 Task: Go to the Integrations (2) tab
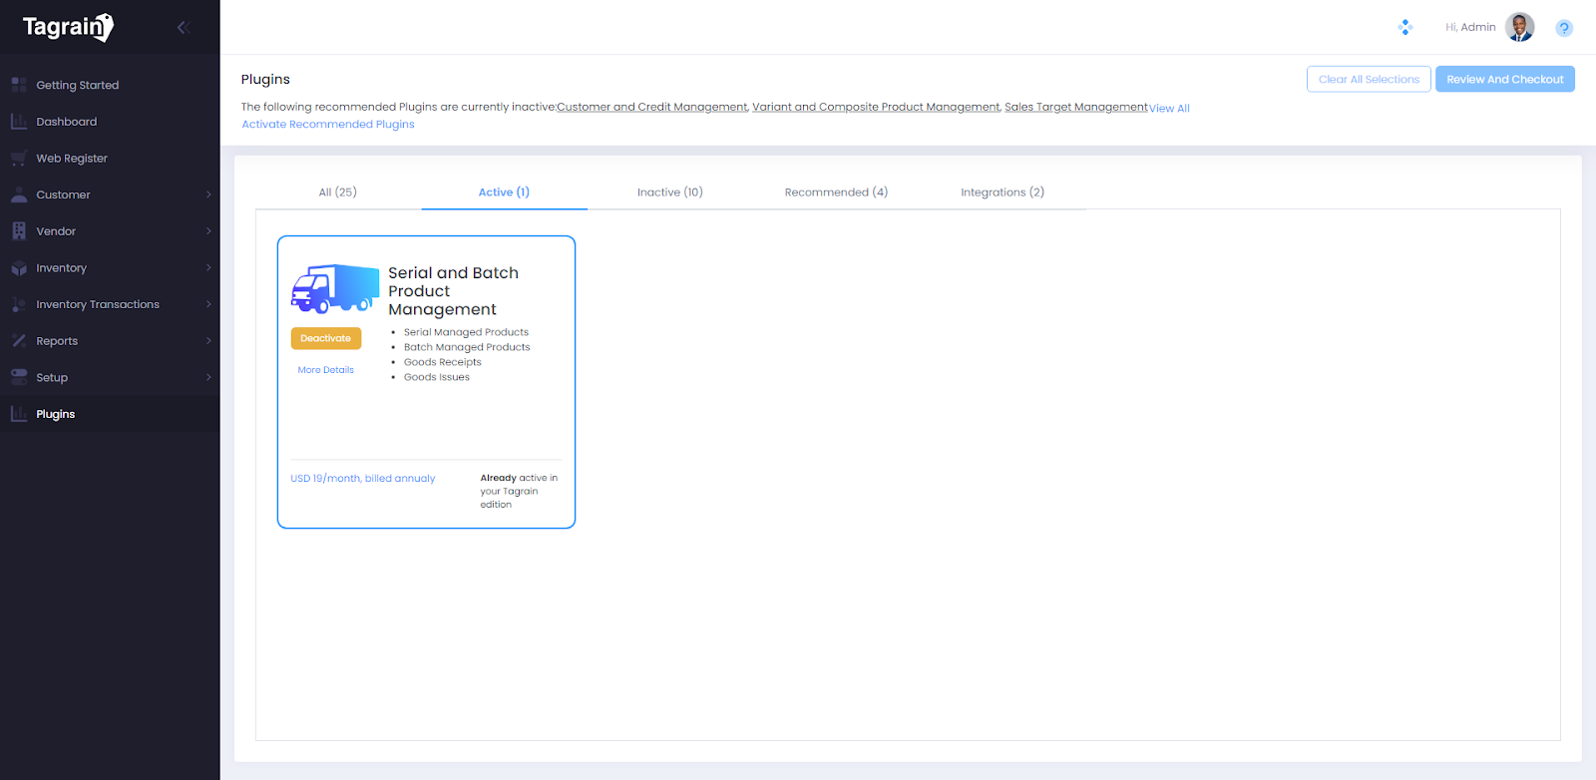(1002, 192)
